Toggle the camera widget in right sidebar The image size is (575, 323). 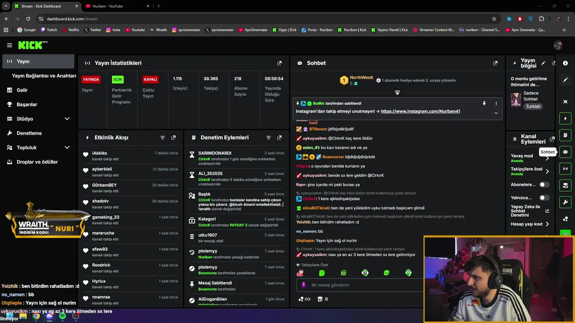point(566,185)
